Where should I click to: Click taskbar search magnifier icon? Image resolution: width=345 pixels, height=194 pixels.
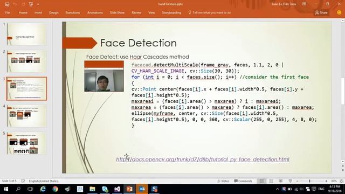click(18, 189)
